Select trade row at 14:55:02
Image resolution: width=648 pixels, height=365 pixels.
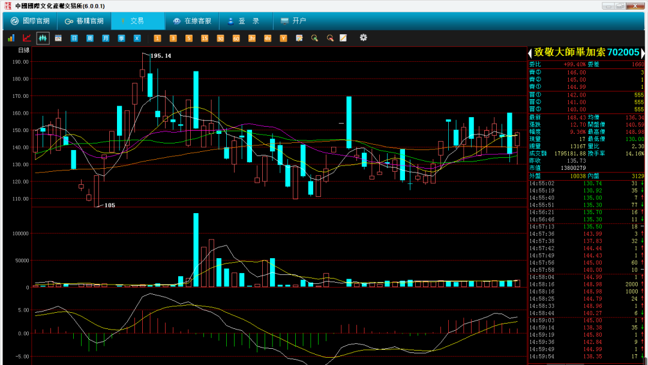586,184
